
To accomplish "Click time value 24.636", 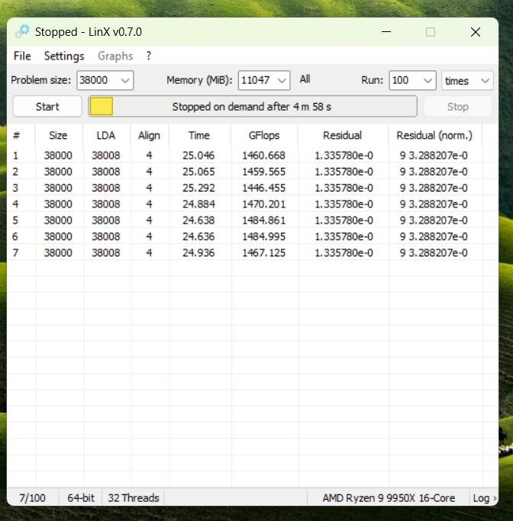I will click(x=198, y=236).
